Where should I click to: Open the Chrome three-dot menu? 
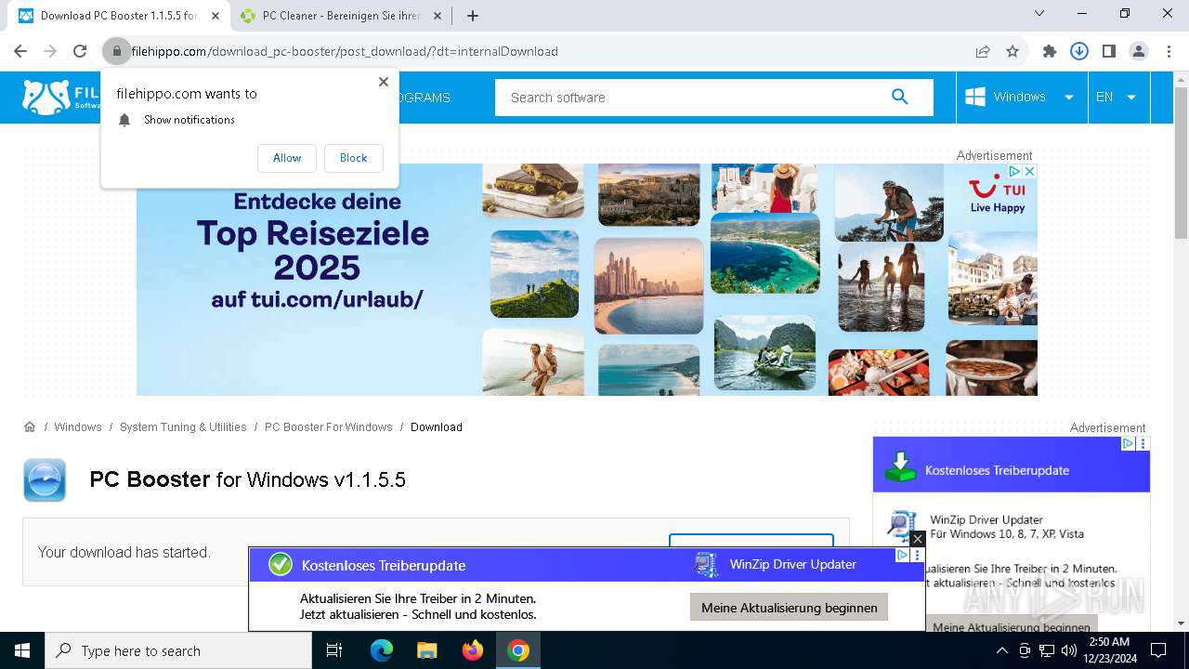click(x=1169, y=51)
